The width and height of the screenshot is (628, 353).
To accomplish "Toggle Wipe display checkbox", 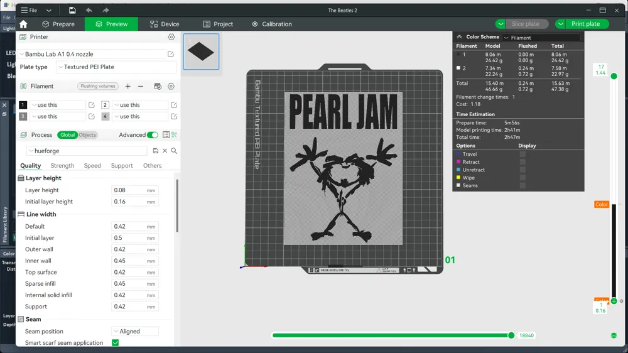I will pyautogui.click(x=522, y=178).
